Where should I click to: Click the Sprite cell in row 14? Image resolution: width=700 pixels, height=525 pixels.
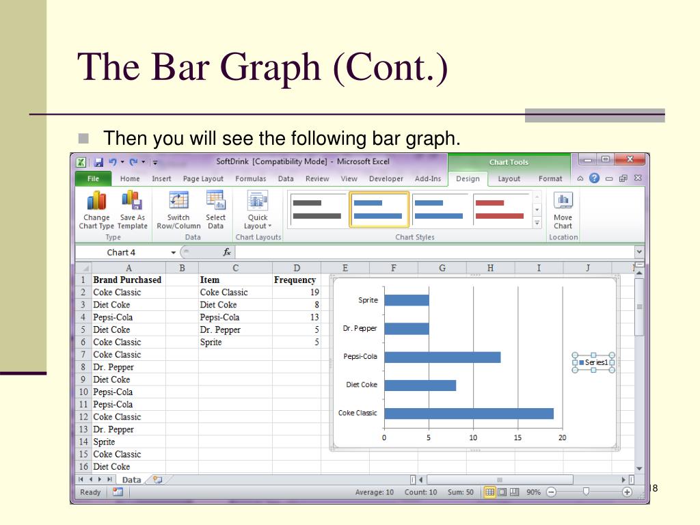tap(128, 442)
